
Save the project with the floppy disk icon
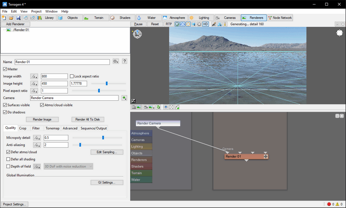[18, 18]
